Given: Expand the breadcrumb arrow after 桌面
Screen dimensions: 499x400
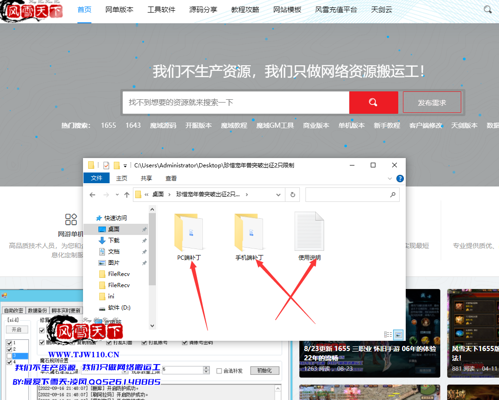Looking at the screenshot, I should tap(169, 194).
